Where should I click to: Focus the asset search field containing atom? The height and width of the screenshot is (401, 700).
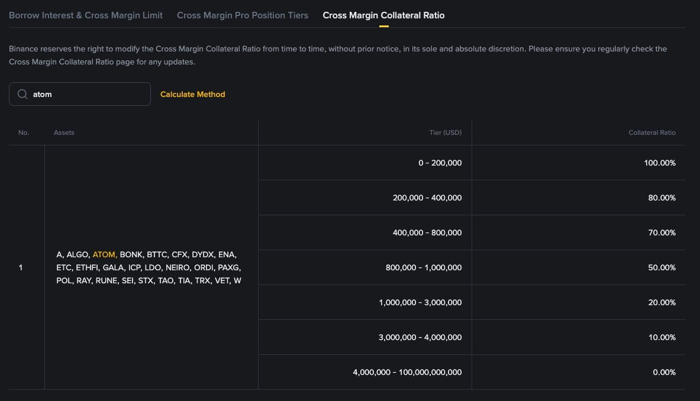(x=89, y=94)
